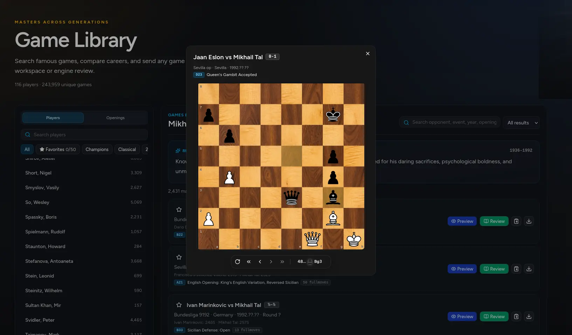This screenshot has width=572, height=335.
Task: Select the black pawn on a7
Action: 209,115
